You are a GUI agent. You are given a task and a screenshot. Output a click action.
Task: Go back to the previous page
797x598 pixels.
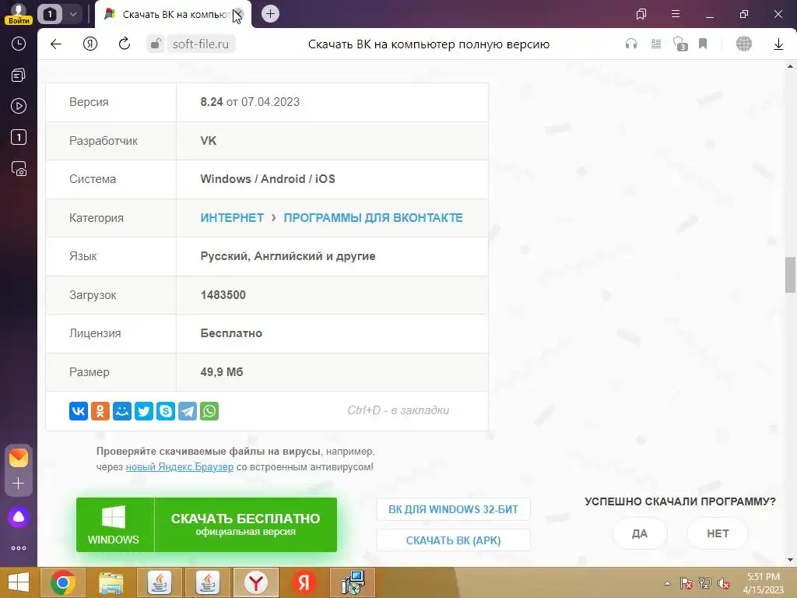56,44
